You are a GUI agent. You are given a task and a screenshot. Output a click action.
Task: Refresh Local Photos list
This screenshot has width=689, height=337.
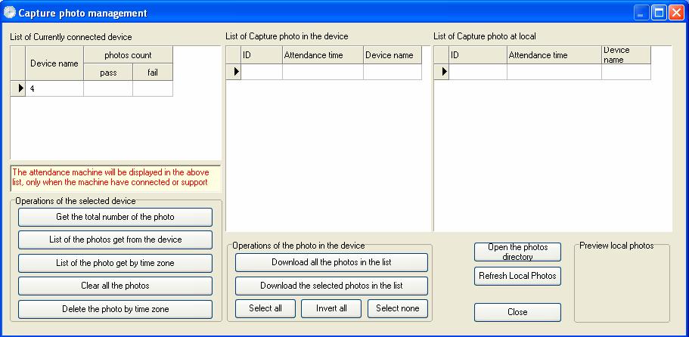(517, 276)
